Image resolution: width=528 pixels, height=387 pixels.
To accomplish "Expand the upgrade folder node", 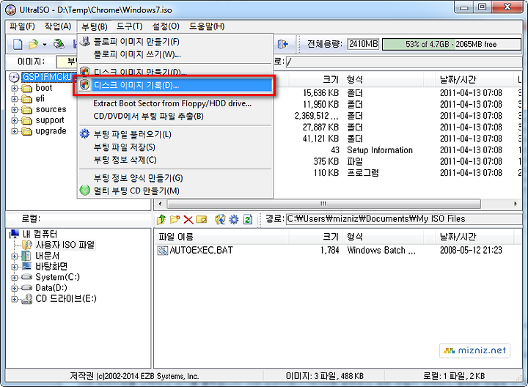I will [x=15, y=131].
